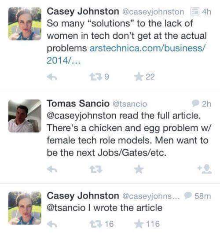Retweet Tomas Sancio's tweet

96,169
